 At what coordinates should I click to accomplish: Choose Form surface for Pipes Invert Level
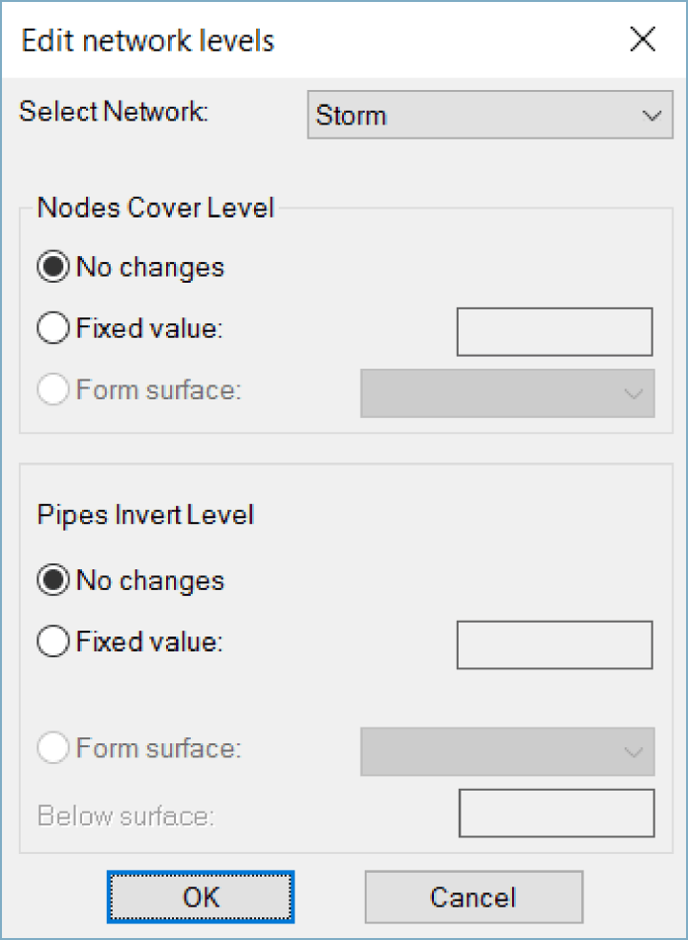tap(54, 748)
